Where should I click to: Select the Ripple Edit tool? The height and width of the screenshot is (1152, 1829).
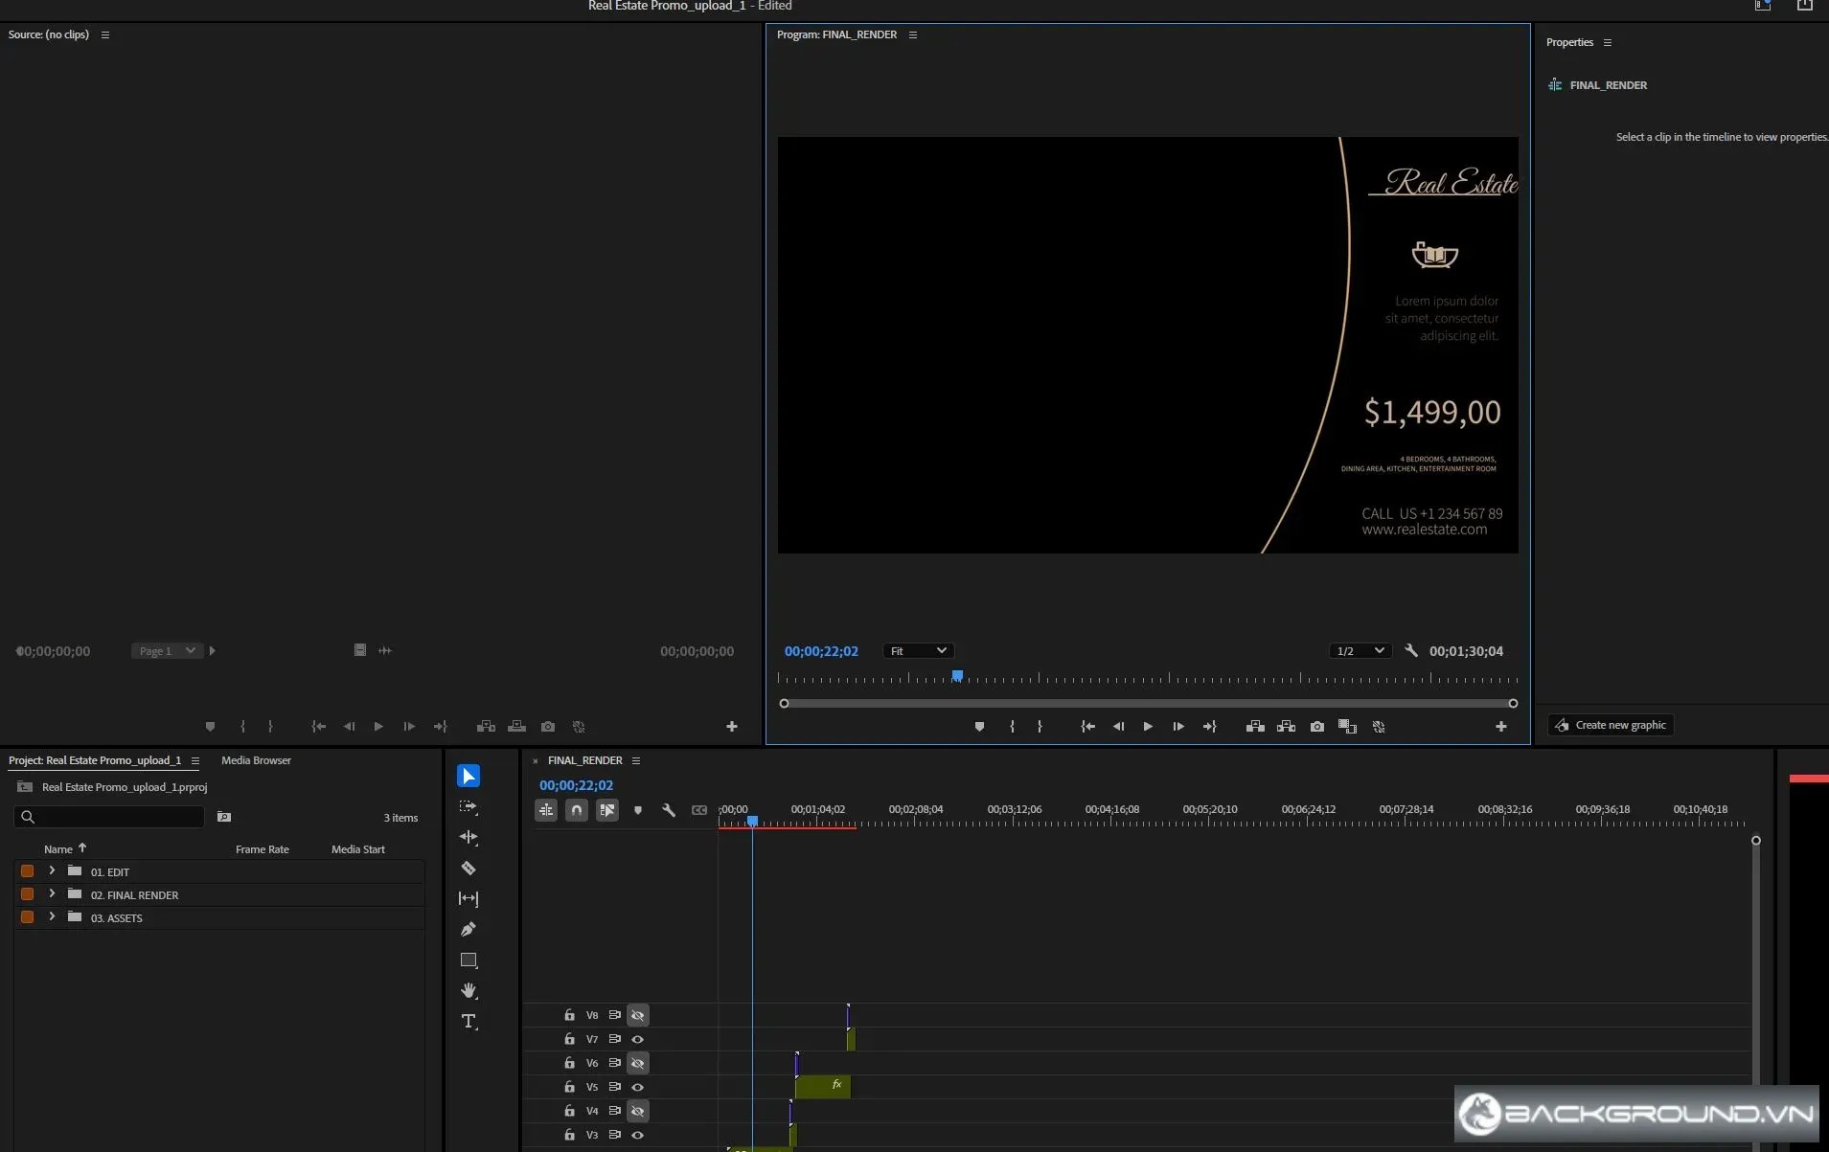(469, 837)
